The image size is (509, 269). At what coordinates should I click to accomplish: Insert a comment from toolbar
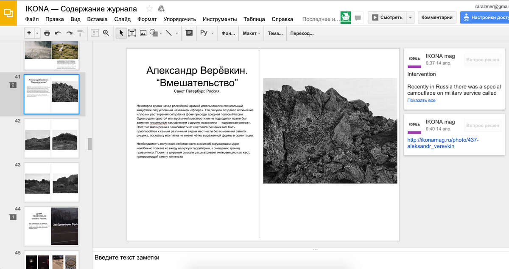coord(189,33)
